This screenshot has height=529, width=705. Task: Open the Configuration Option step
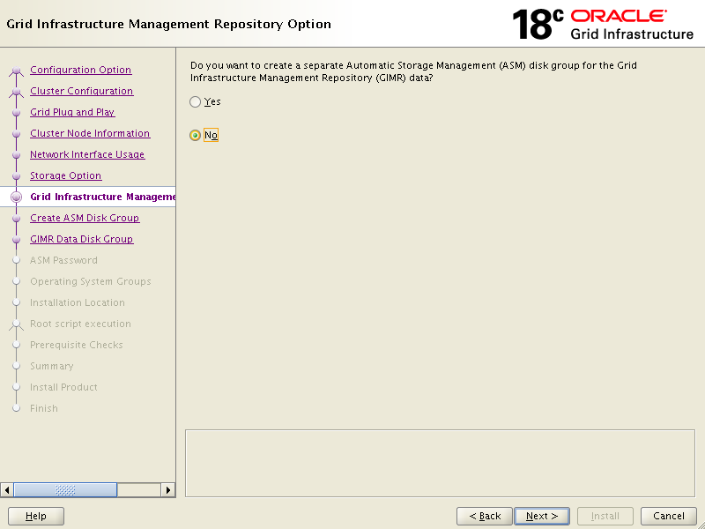coord(80,70)
